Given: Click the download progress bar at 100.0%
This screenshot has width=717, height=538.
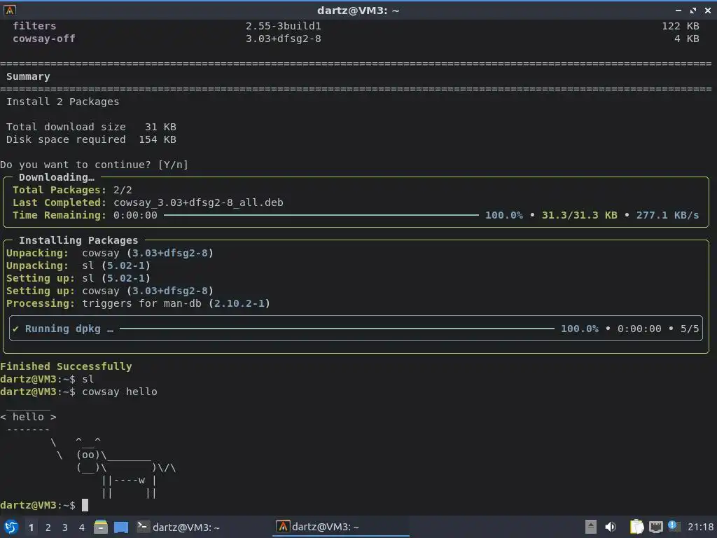Looking at the screenshot, I should click(321, 215).
